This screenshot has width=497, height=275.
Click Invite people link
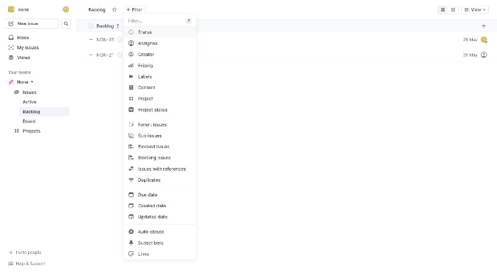click(x=25, y=253)
